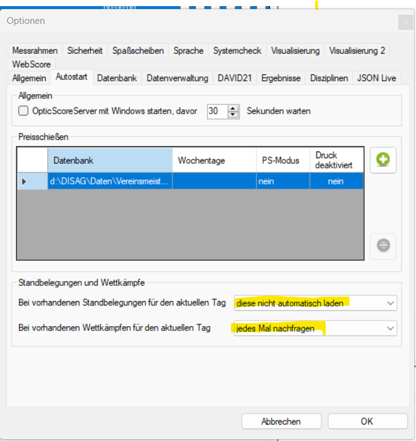
Task: Click the green add database entry icon
Action: (x=383, y=161)
